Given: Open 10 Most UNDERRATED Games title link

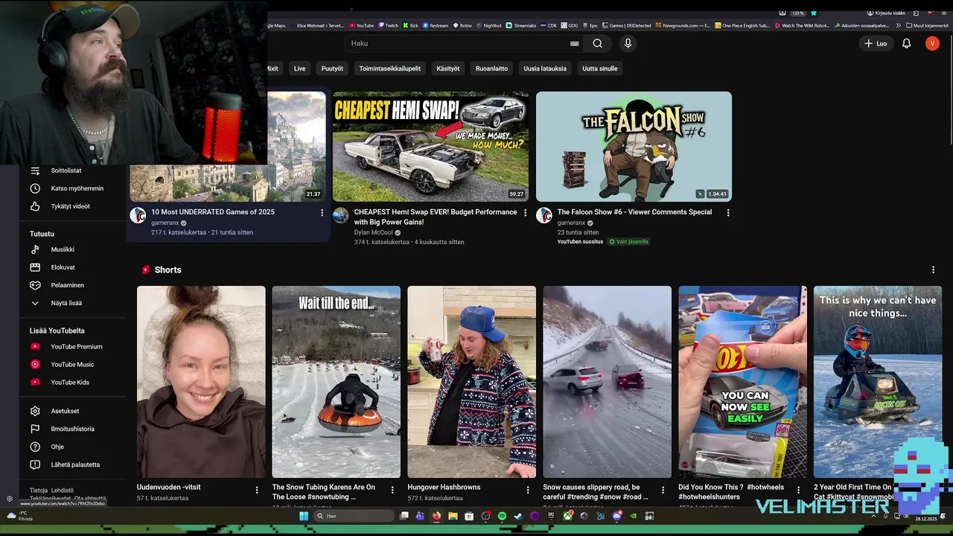Looking at the screenshot, I should [x=213, y=212].
